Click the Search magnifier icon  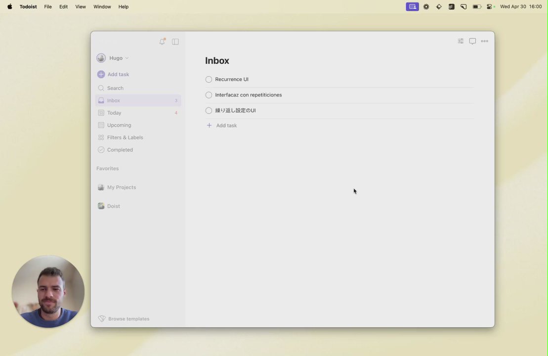pyautogui.click(x=101, y=88)
